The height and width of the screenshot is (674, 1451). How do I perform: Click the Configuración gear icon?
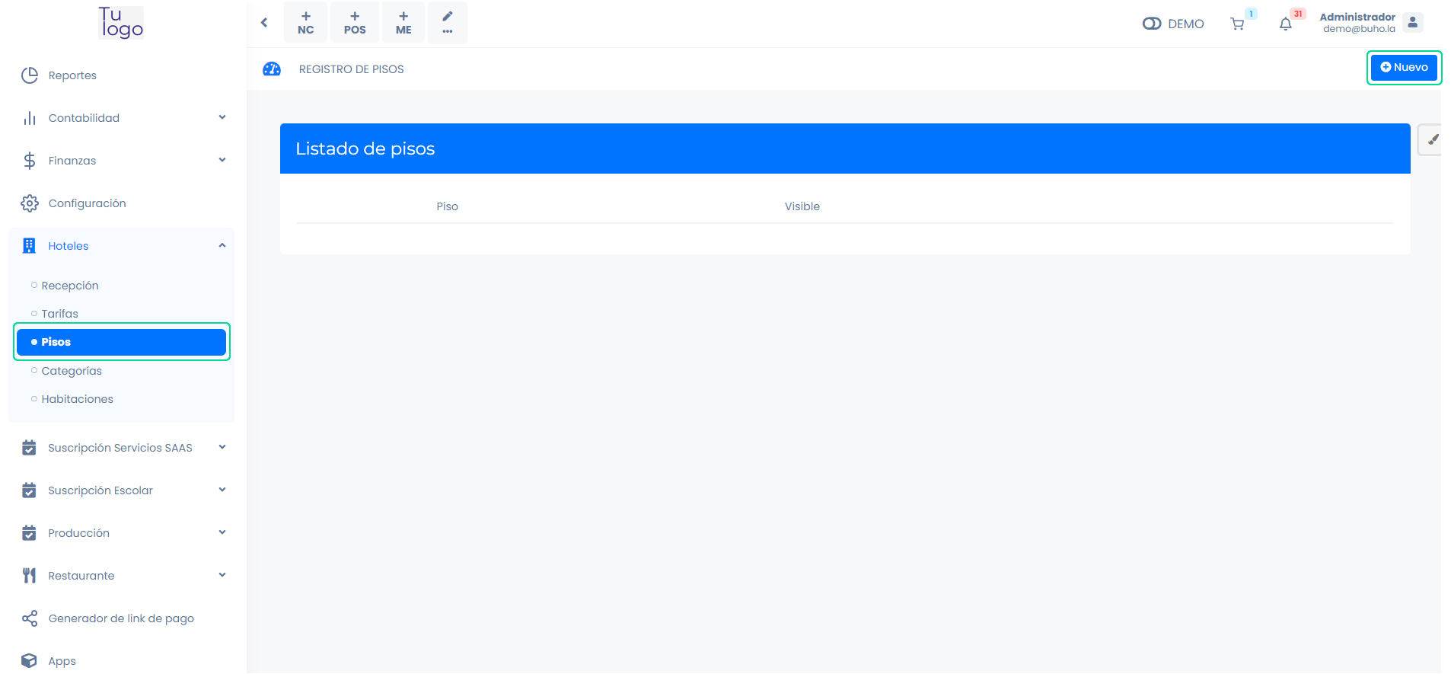pos(30,203)
